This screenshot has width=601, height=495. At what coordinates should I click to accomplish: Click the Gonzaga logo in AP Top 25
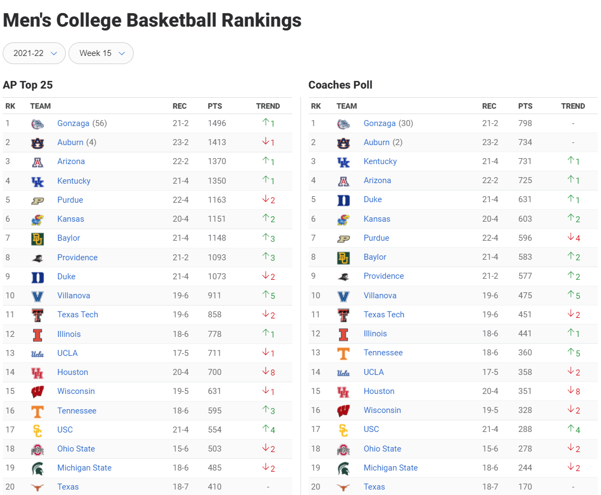pyautogui.click(x=37, y=123)
